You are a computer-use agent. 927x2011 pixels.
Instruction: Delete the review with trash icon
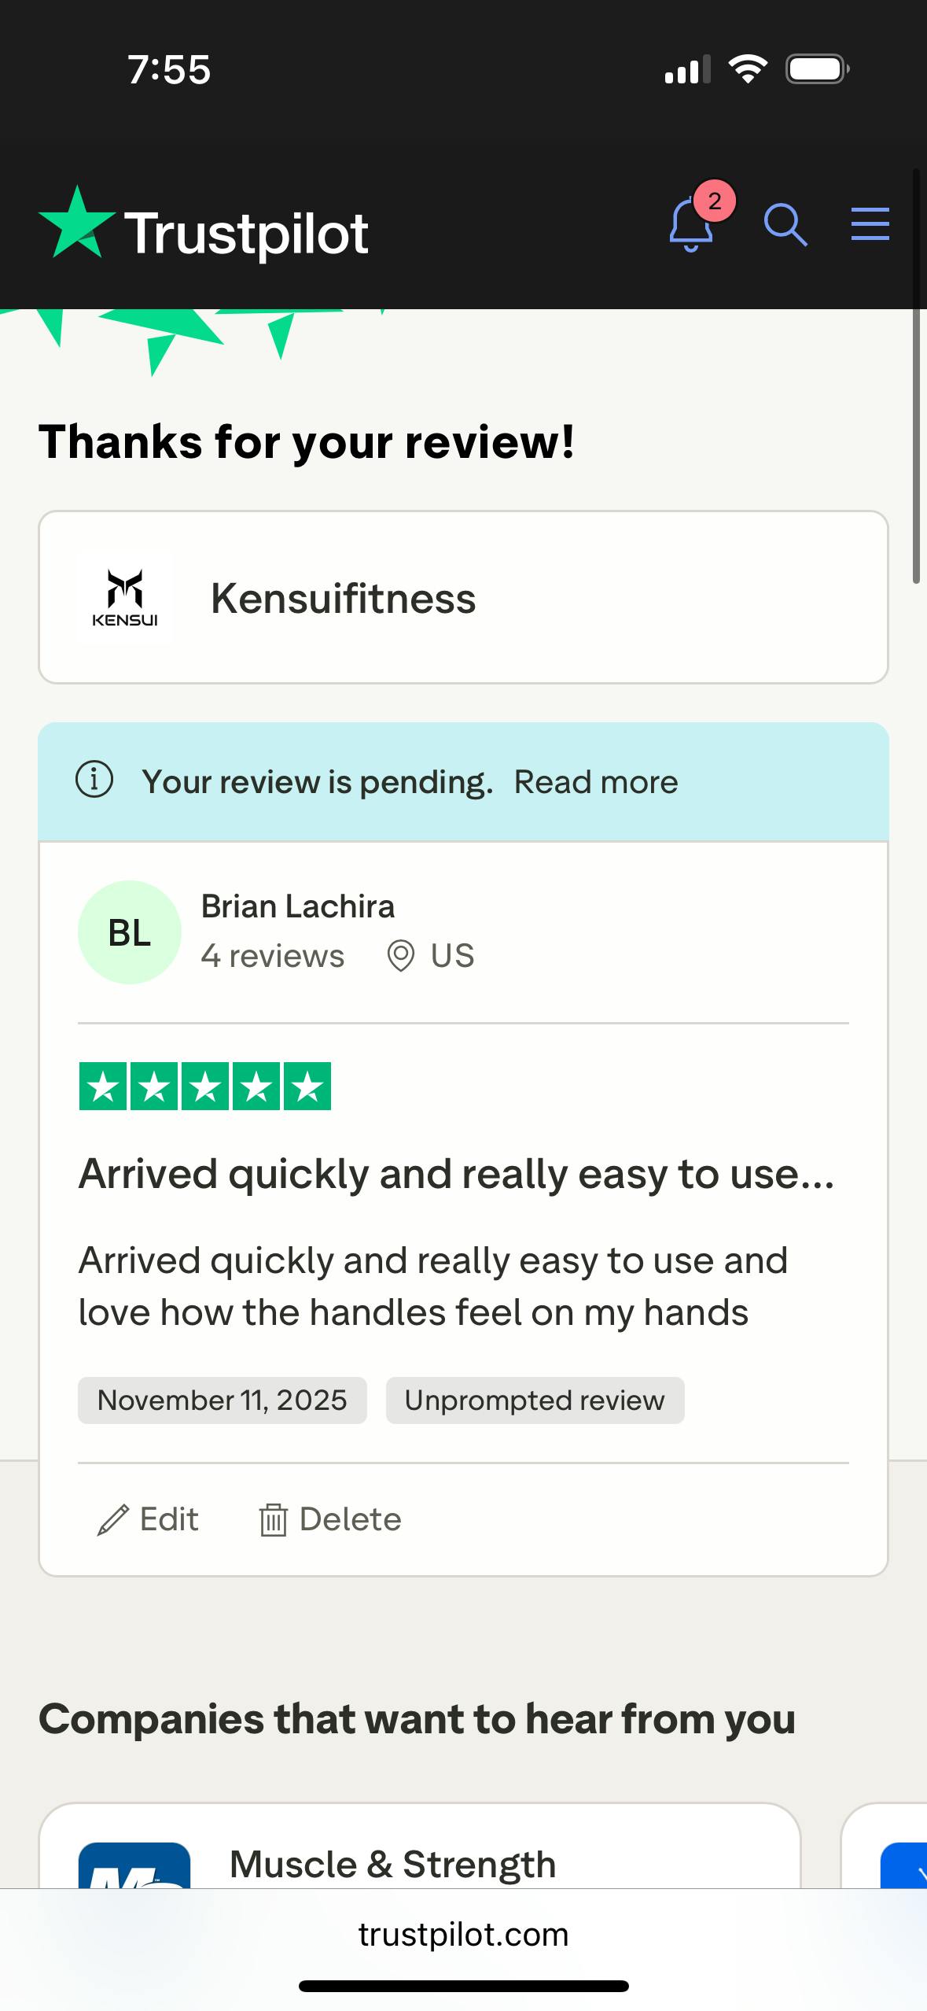pos(330,1519)
